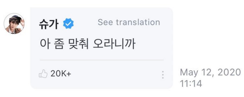Click See translation
Viewport: 244px width, 97px height.
pyautogui.click(x=129, y=22)
